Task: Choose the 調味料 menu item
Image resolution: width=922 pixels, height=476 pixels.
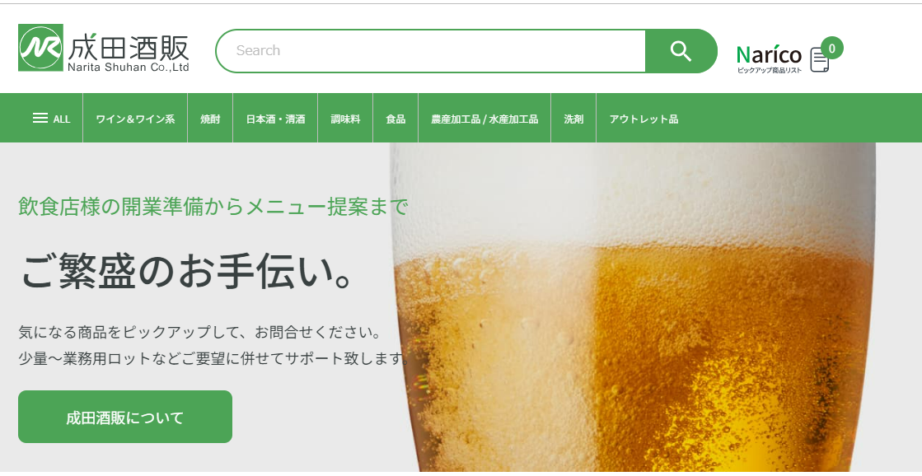Action: pyautogui.click(x=345, y=119)
